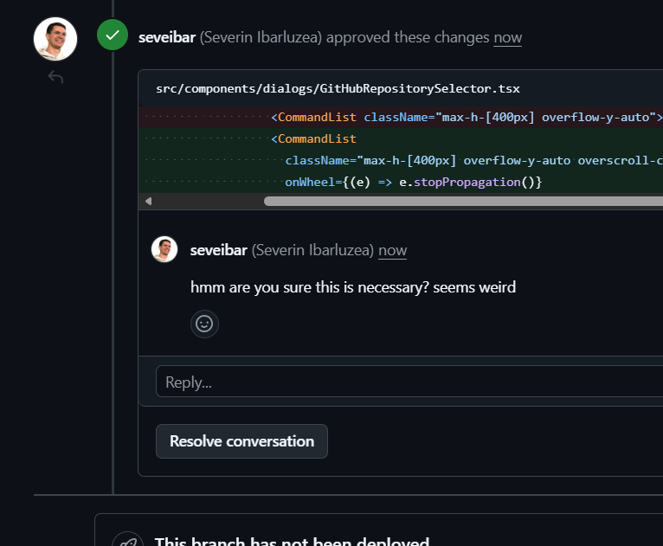Click the large seveibar profile avatar
The image size is (663, 546).
coord(55,39)
